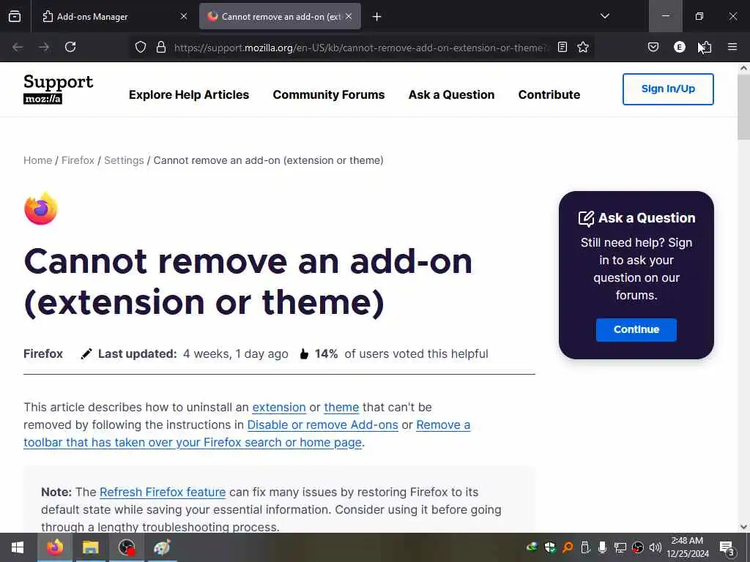Open Community Forums menu
The image size is (750, 562).
tap(329, 94)
